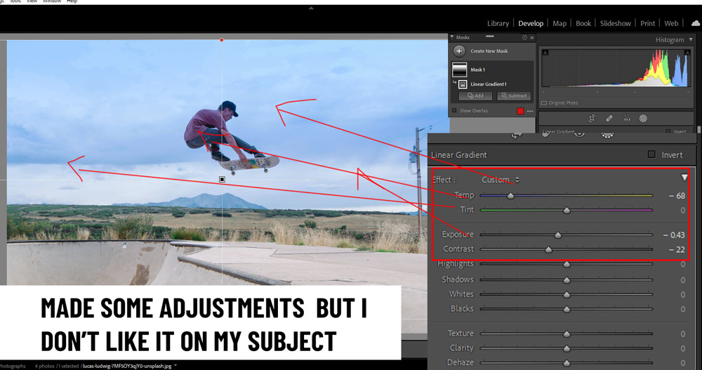The height and width of the screenshot is (370, 702).
Task: Open the Print module
Action: pos(647,23)
